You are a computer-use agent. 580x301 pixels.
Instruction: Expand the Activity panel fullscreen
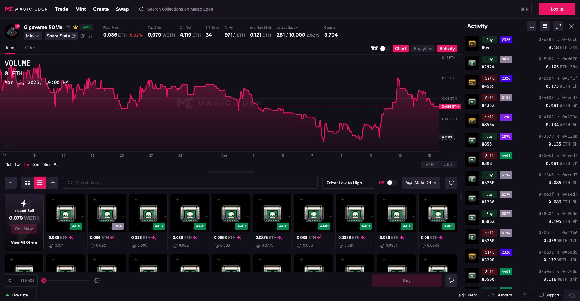click(x=558, y=26)
